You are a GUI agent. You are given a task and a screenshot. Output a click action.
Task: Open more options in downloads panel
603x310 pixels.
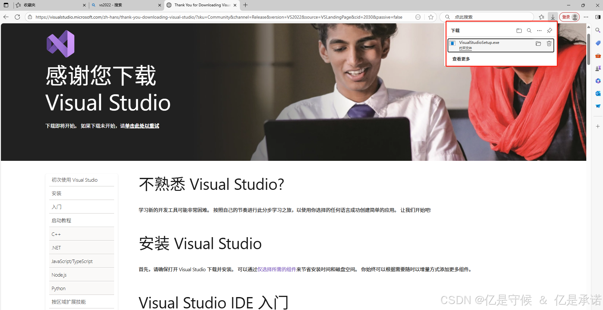[539, 31]
